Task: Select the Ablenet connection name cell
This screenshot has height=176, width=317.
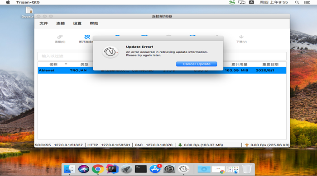Action: coord(47,70)
